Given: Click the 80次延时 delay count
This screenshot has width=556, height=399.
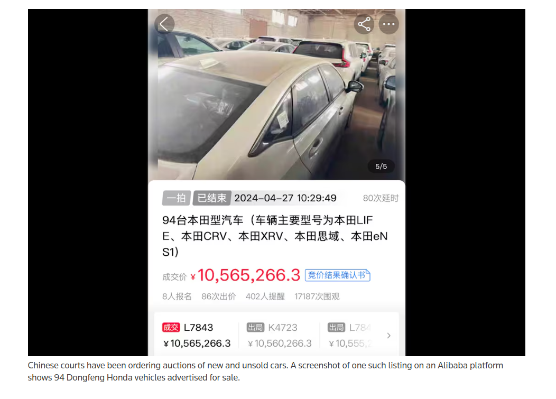Looking at the screenshot, I should (x=381, y=198).
